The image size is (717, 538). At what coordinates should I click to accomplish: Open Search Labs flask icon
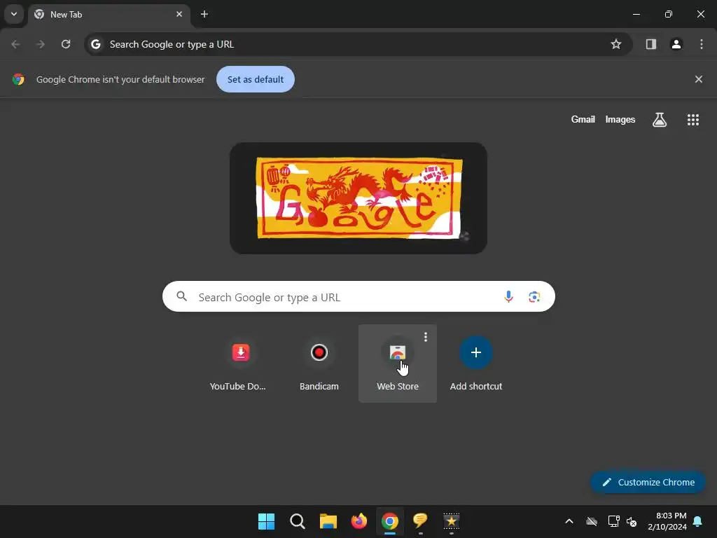660,120
